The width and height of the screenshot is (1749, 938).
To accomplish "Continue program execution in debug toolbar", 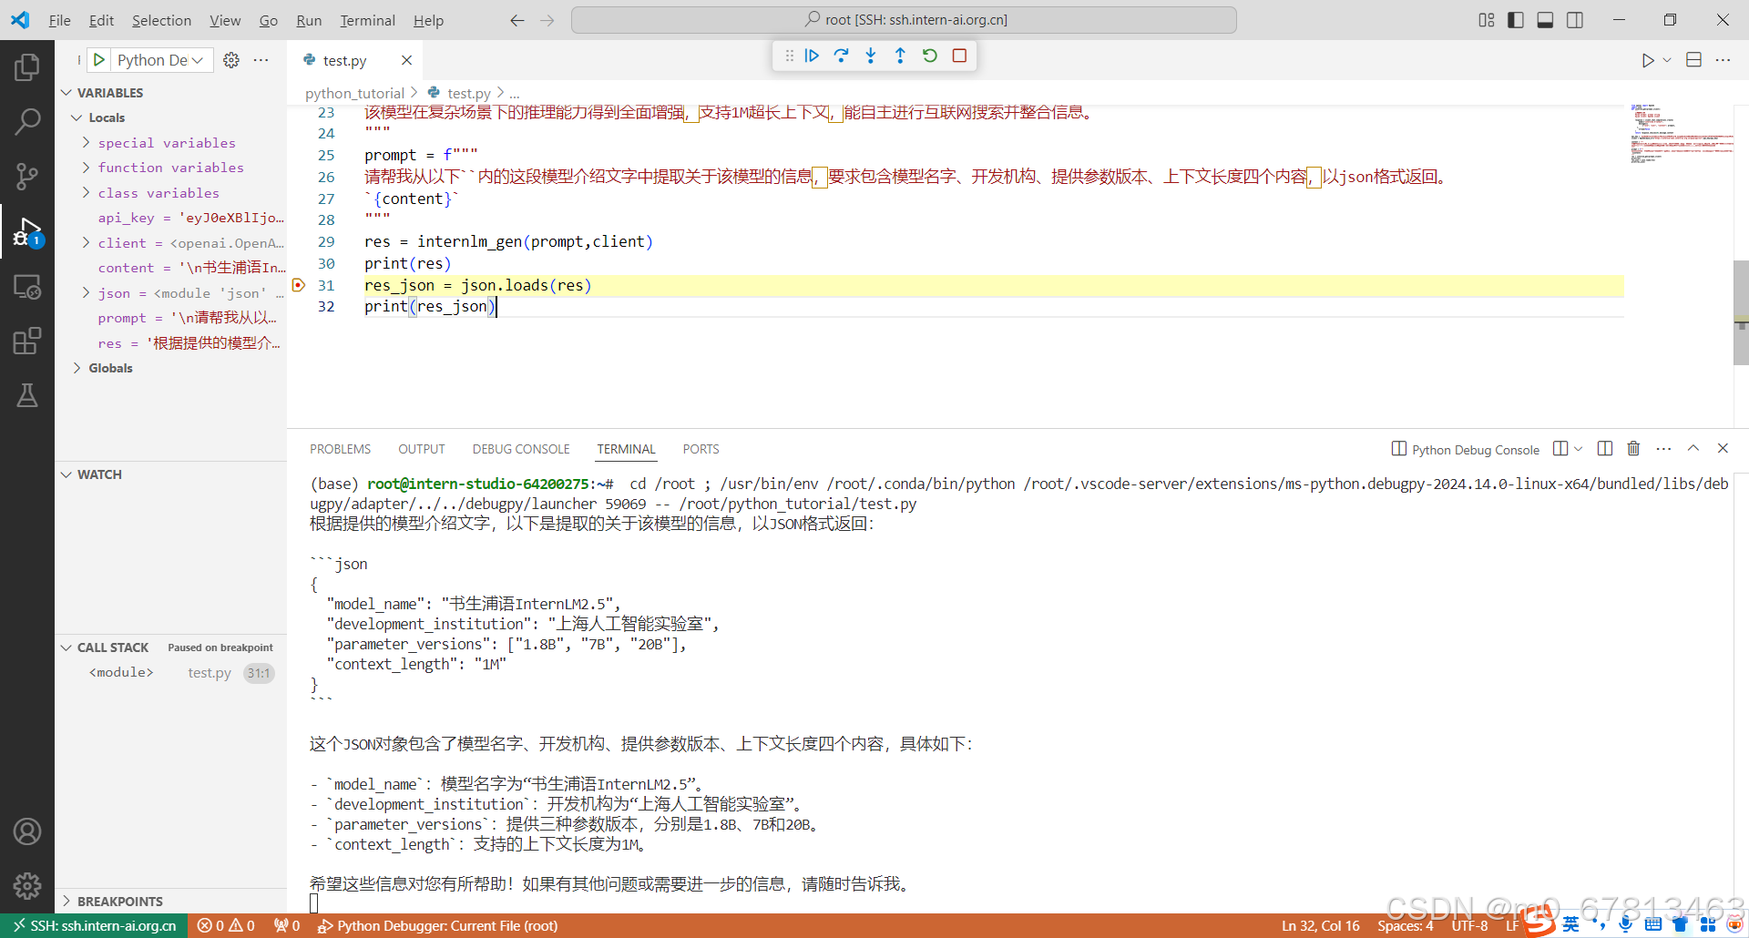I will click(811, 56).
